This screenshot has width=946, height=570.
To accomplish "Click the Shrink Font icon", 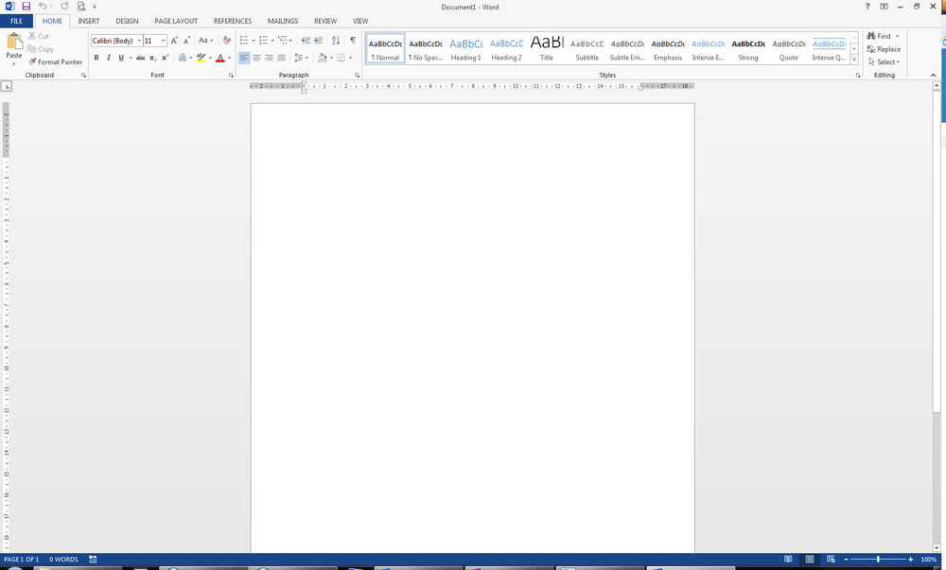I will pos(186,41).
